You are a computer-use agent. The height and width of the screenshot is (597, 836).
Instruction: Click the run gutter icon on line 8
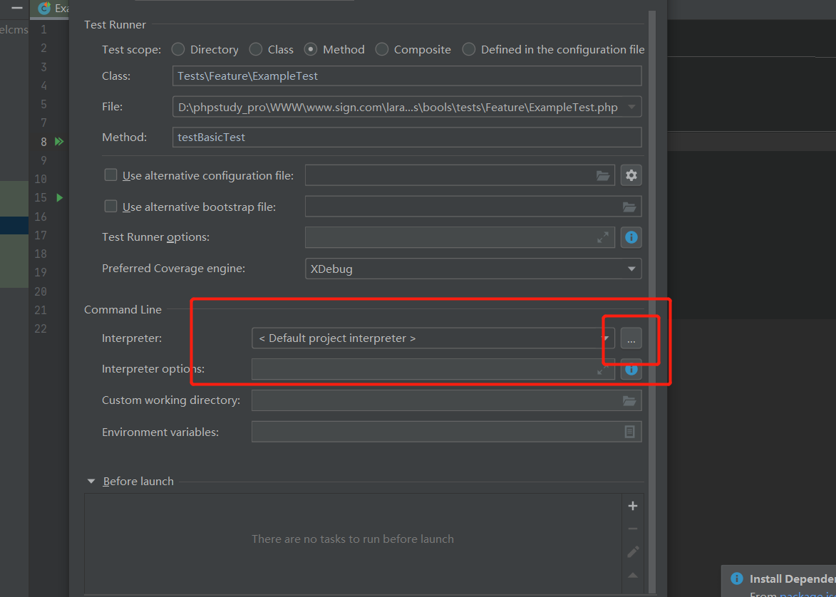(x=59, y=141)
